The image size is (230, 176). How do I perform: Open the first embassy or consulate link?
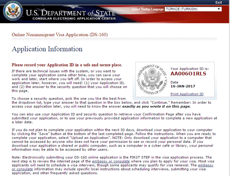click(111, 161)
